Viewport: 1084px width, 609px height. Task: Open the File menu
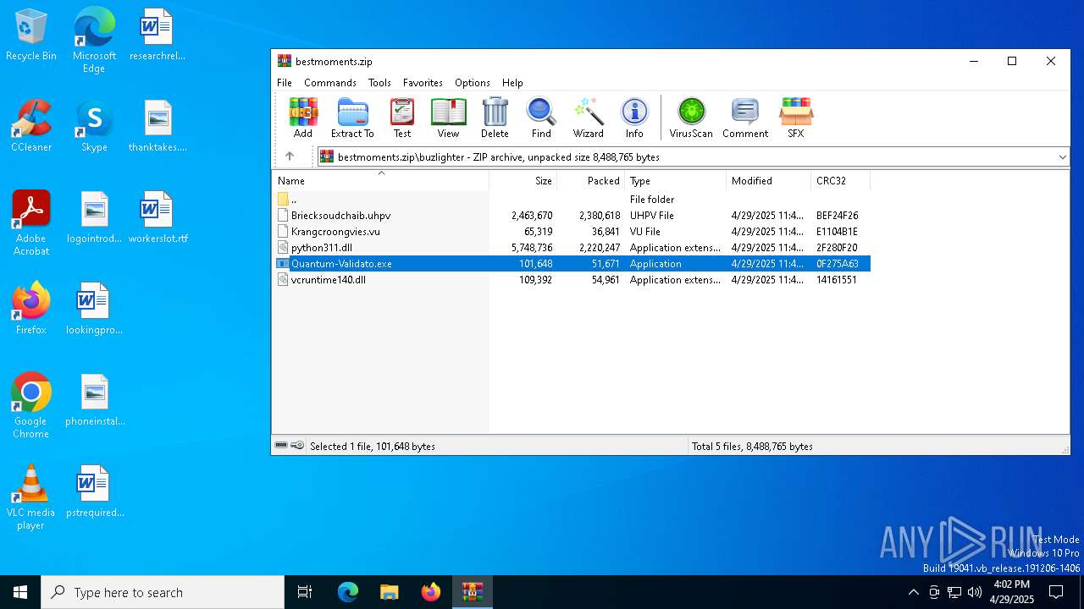[285, 83]
